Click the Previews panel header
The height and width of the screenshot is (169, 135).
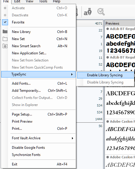click(x=120, y=23)
